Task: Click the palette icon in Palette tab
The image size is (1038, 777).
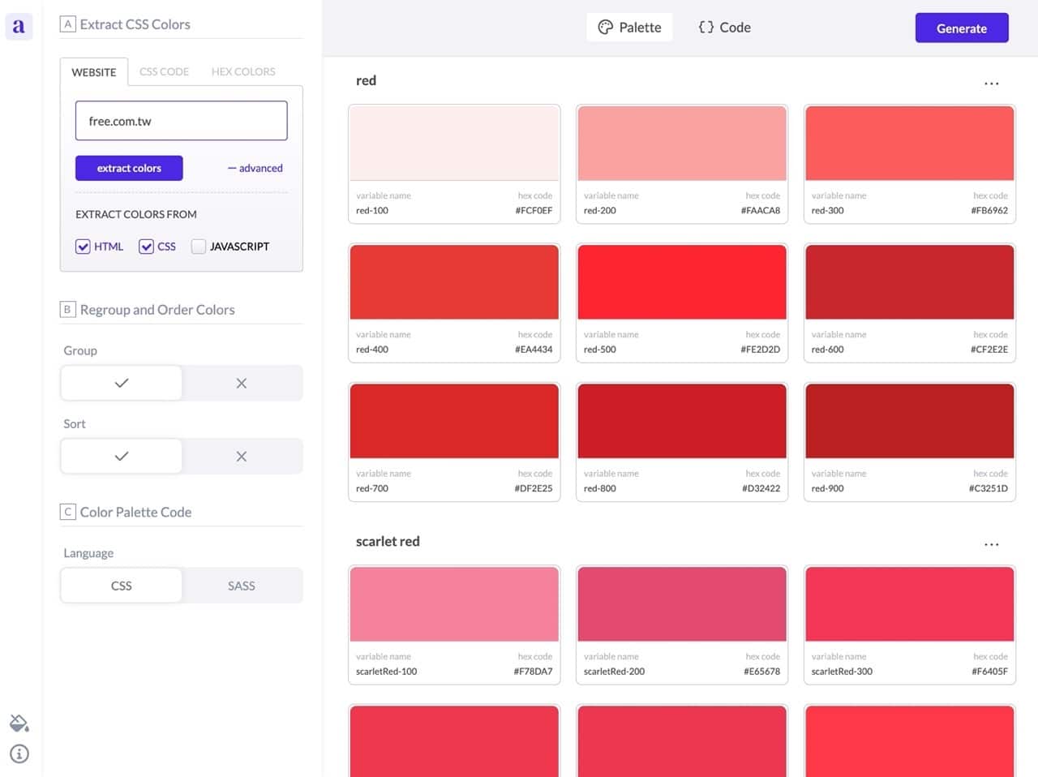Action: 605,28
